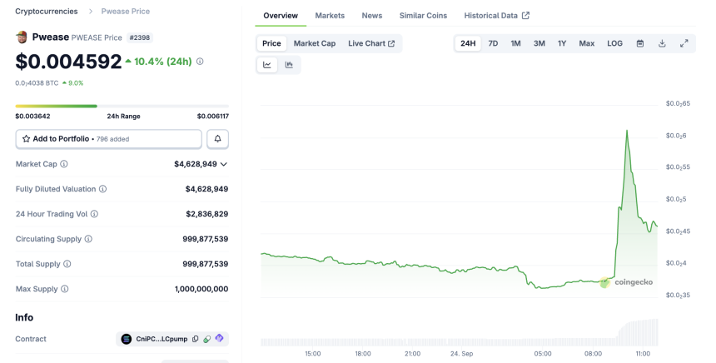
Task: Click the Circulating Supply info icon
Action: (88, 239)
